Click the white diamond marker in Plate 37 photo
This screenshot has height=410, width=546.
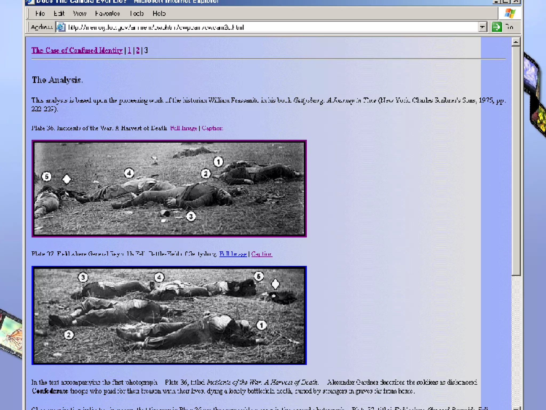275,284
